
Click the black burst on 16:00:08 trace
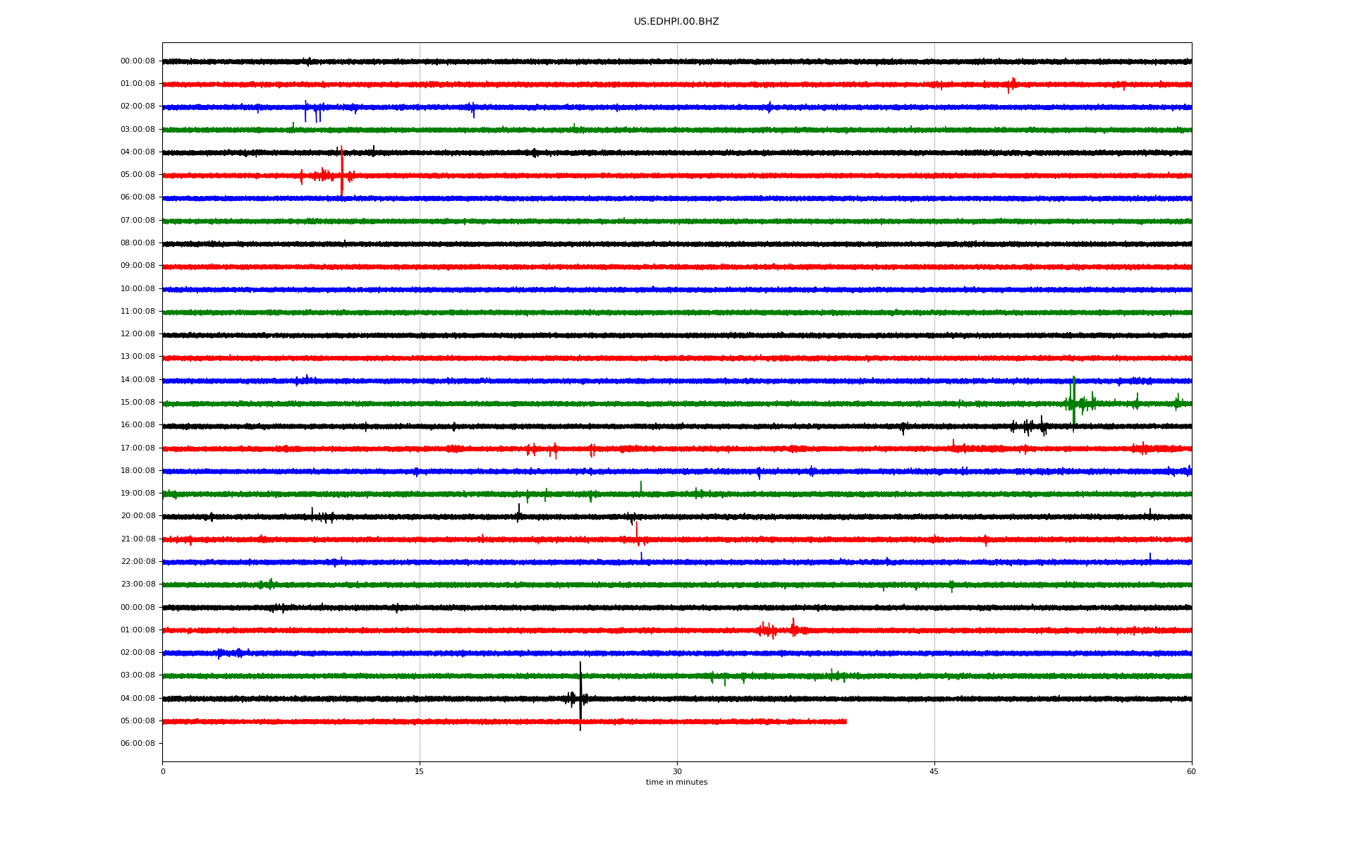(x=1030, y=426)
